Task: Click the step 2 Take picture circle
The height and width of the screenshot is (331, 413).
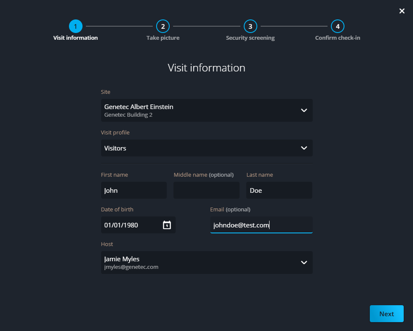Action: point(163,26)
